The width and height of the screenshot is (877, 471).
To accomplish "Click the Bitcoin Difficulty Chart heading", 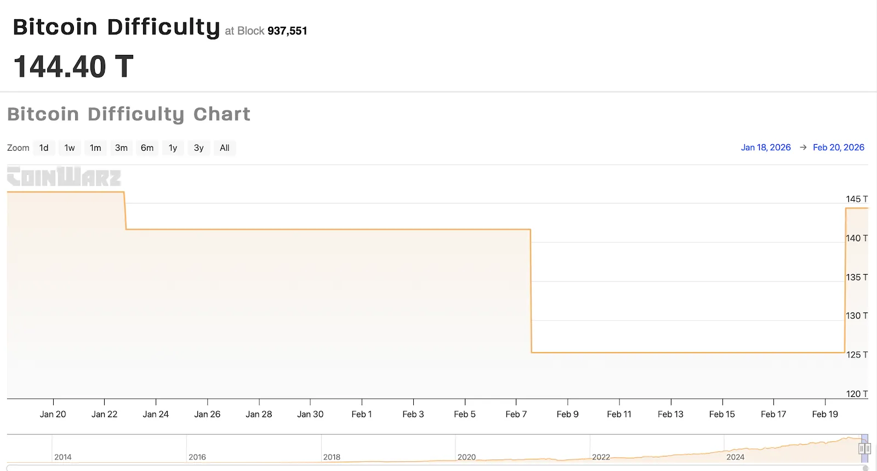I will tap(128, 114).
